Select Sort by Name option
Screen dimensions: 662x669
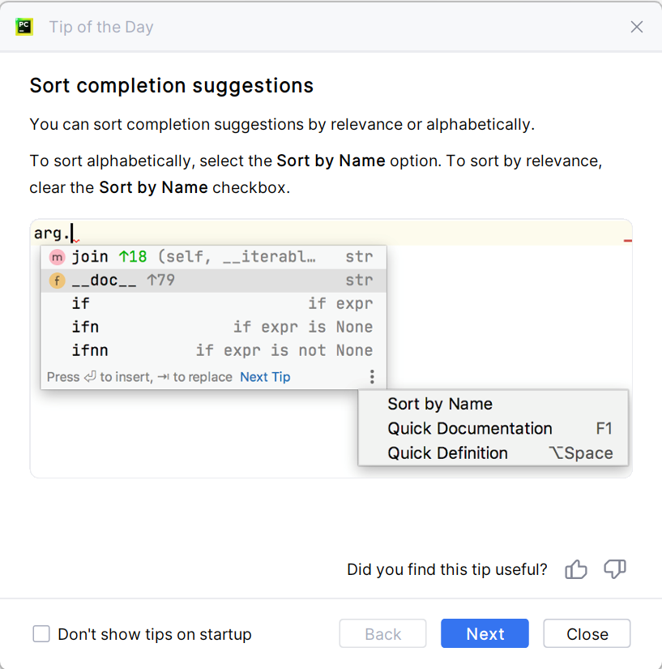point(440,404)
